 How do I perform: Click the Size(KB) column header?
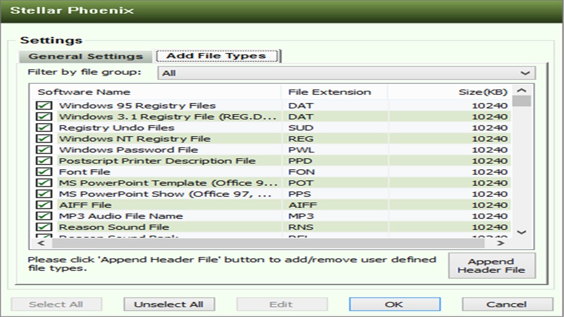tap(483, 92)
